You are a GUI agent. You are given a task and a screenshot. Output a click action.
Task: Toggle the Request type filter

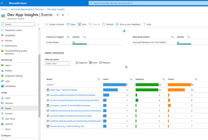105,63
